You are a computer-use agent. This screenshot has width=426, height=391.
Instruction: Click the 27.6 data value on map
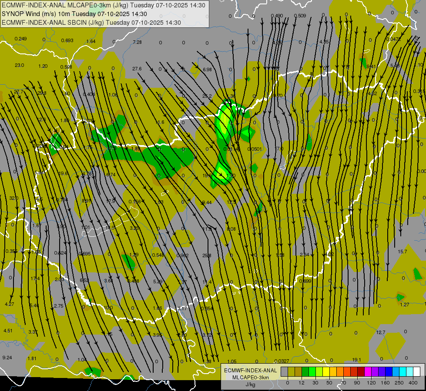tap(137, 69)
